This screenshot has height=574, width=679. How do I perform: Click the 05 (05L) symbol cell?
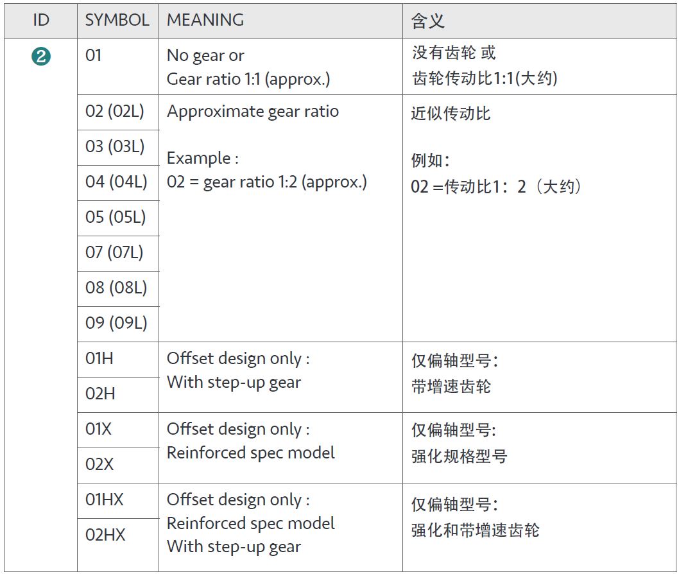tap(116, 218)
